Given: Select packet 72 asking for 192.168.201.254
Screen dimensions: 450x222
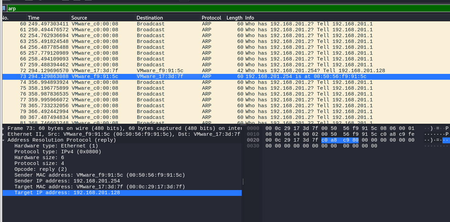Looking at the screenshot, I should click(207, 71).
